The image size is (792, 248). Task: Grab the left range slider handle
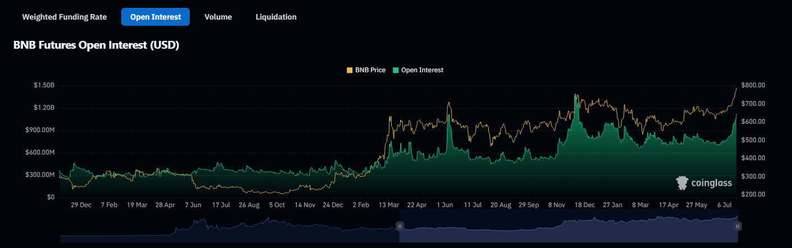(400, 226)
